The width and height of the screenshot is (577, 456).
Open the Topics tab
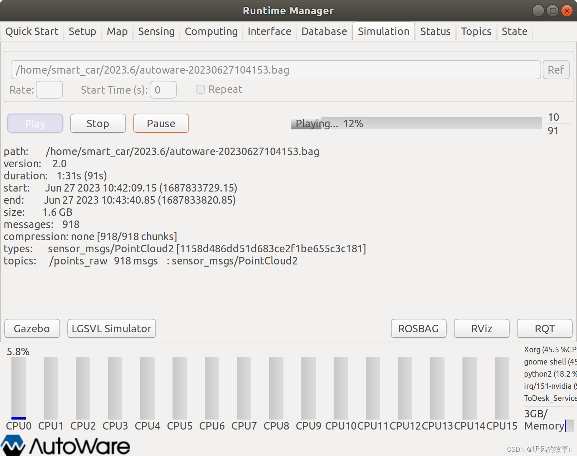pyautogui.click(x=476, y=31)
